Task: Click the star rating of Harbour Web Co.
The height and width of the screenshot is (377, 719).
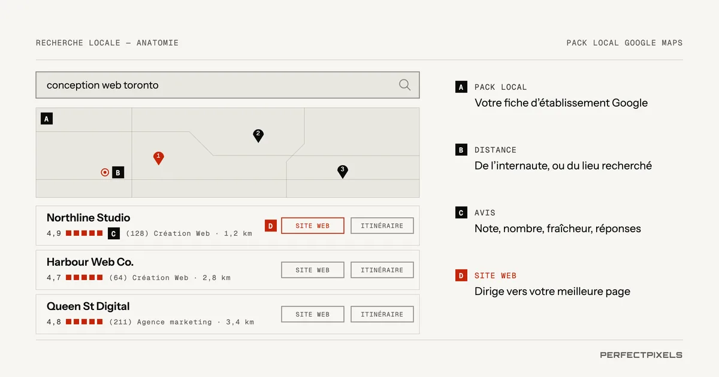Action: (x=84, y=278)
